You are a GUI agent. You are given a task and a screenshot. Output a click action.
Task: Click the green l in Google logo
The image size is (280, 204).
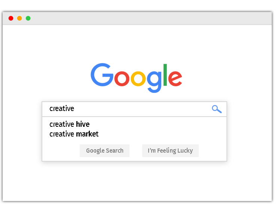[x=165, y=75]
